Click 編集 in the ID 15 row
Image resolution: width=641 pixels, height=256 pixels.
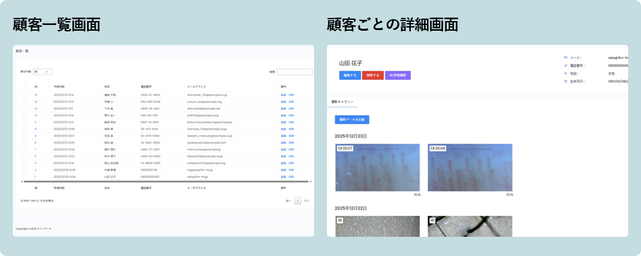click(283, 95)
